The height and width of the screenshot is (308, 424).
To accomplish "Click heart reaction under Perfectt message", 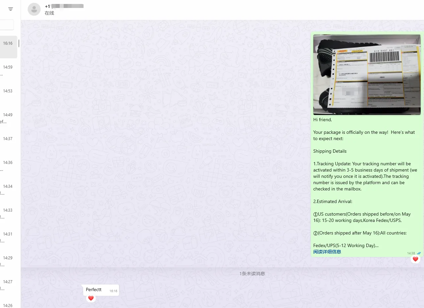I will (x=91, y=298).
